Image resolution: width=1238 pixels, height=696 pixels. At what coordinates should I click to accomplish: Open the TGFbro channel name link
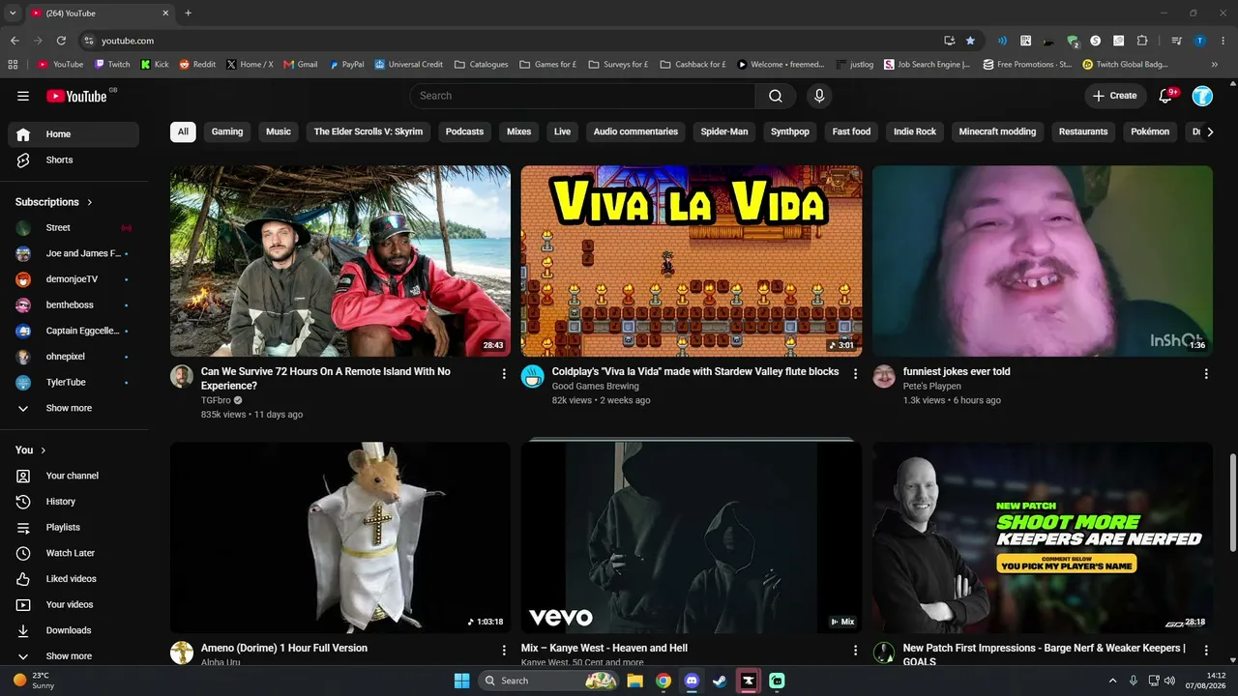pyautogui.click(x=216, y=400)
